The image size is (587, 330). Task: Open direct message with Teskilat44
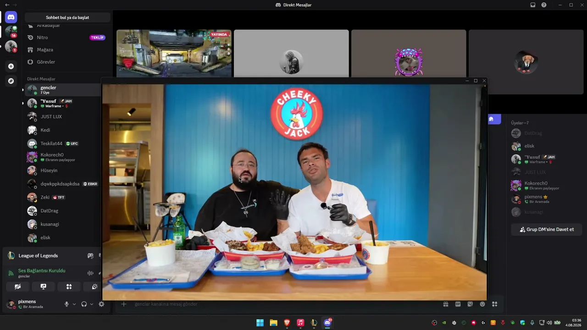[x=63, y=143]
